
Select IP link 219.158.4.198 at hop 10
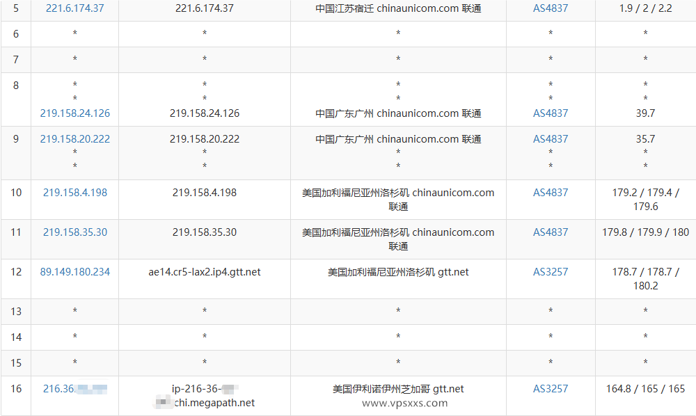point(74,192)
